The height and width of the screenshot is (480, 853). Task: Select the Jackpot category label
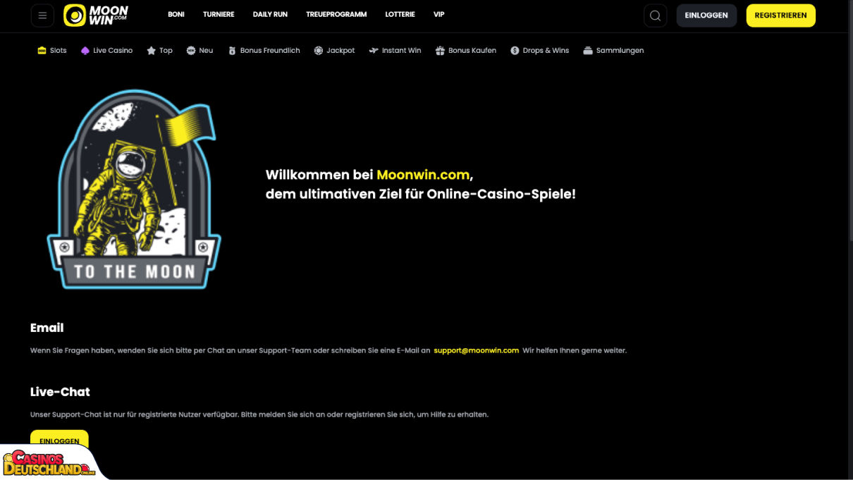click(340, 51)
